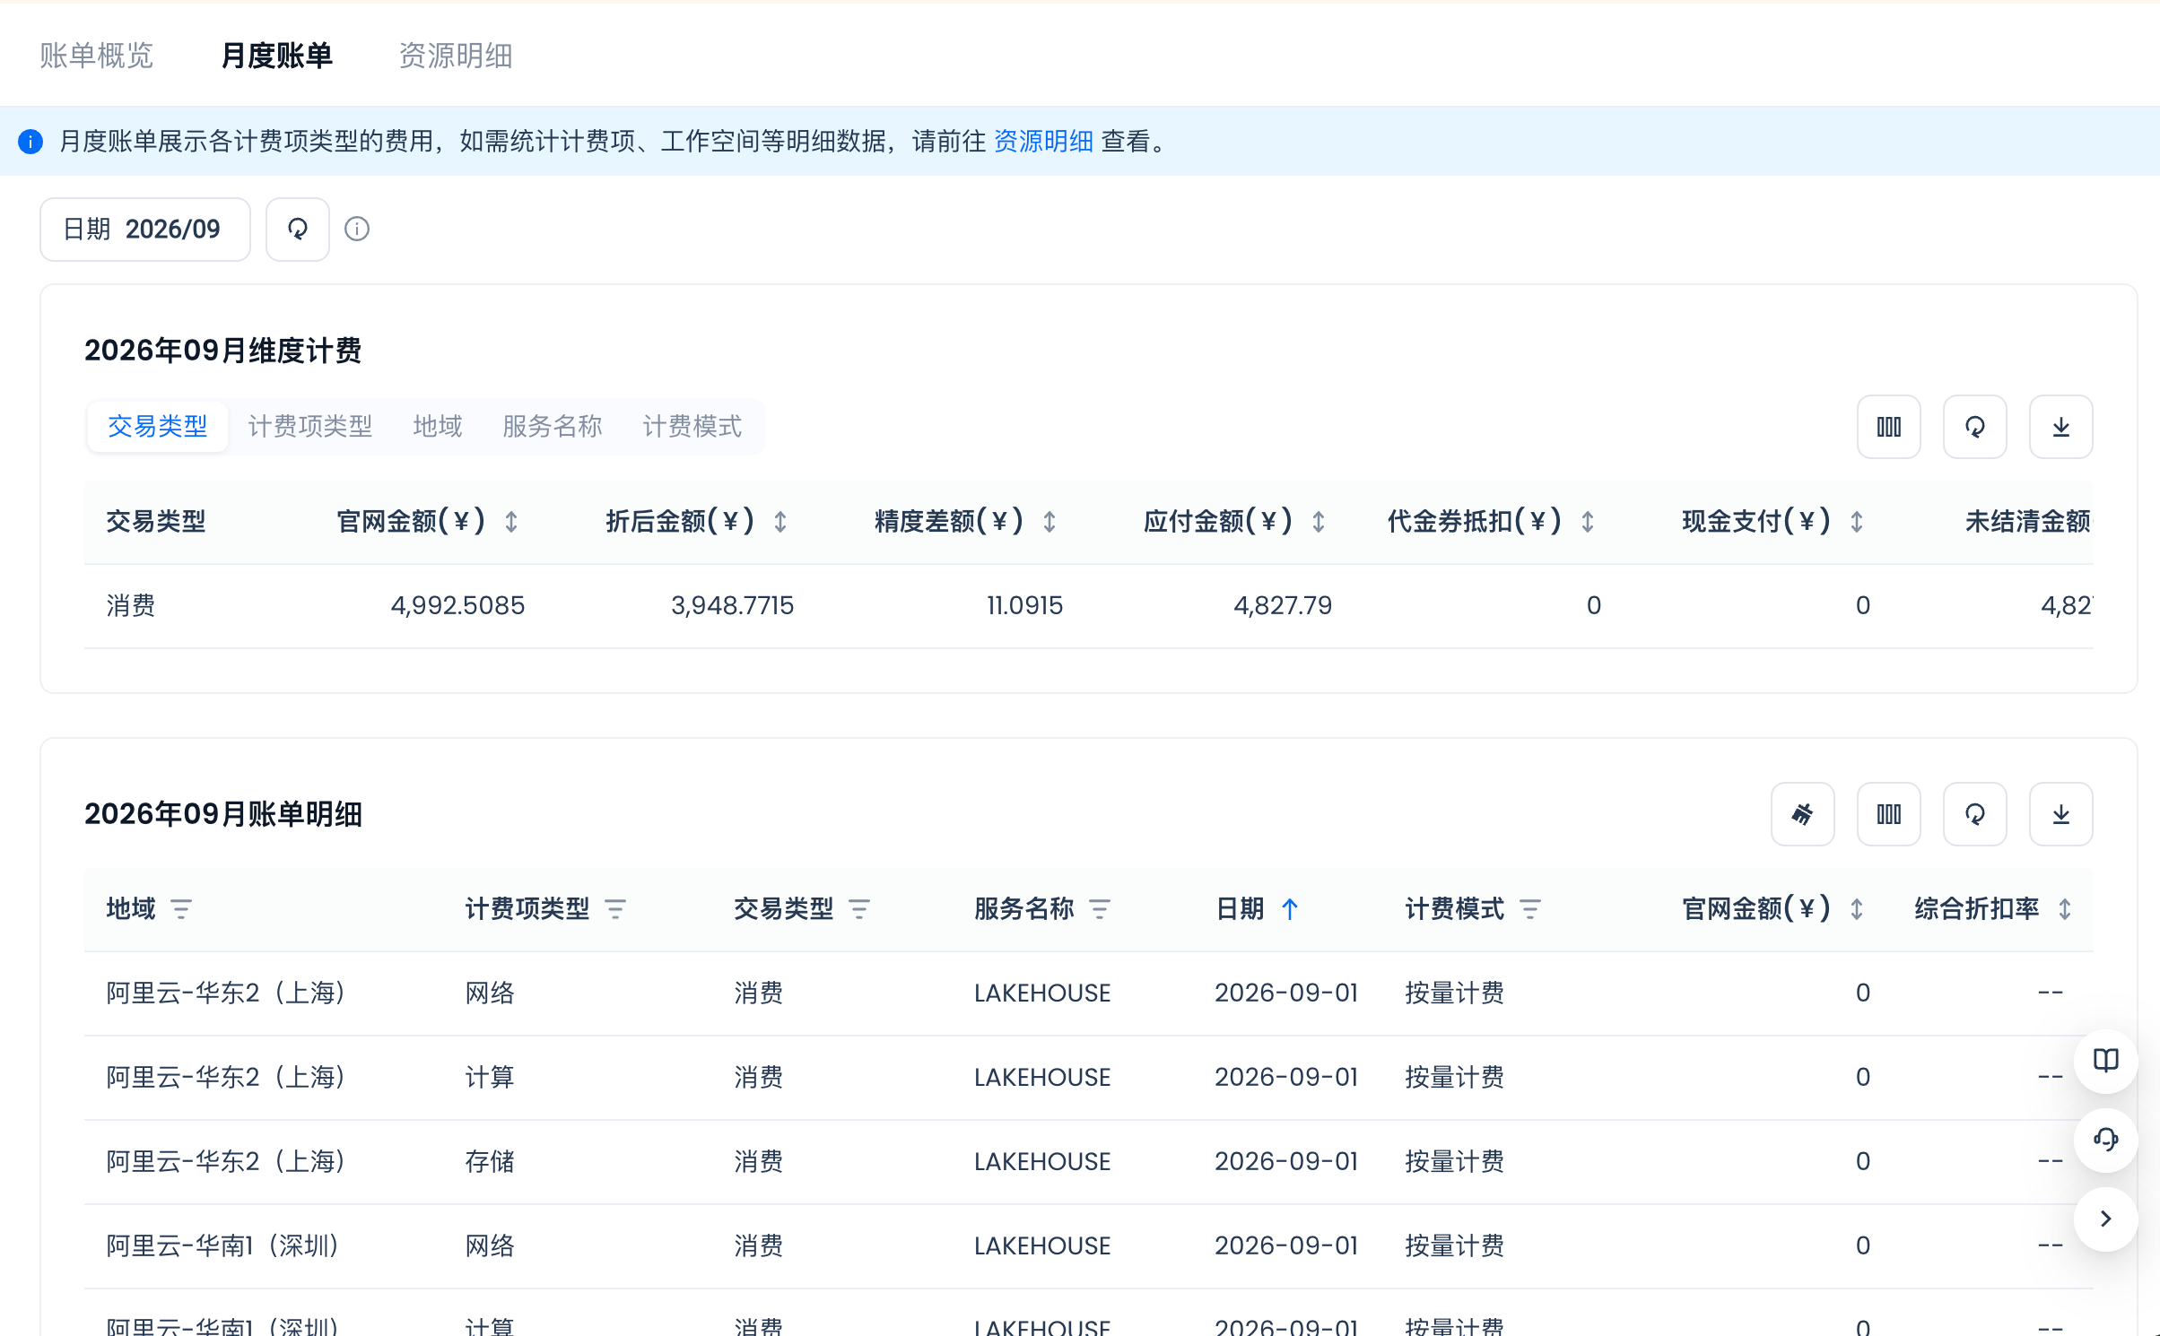Select 计费项类型 dimension tab
Screen dimensions: 2160x1336
[x=310, y=427]
